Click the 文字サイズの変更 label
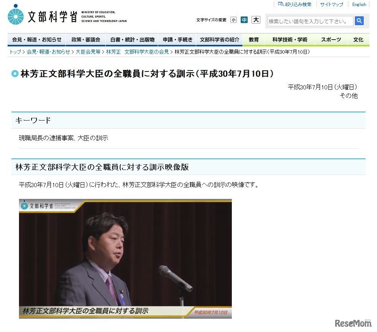377x332 pixels. [211, 20]
